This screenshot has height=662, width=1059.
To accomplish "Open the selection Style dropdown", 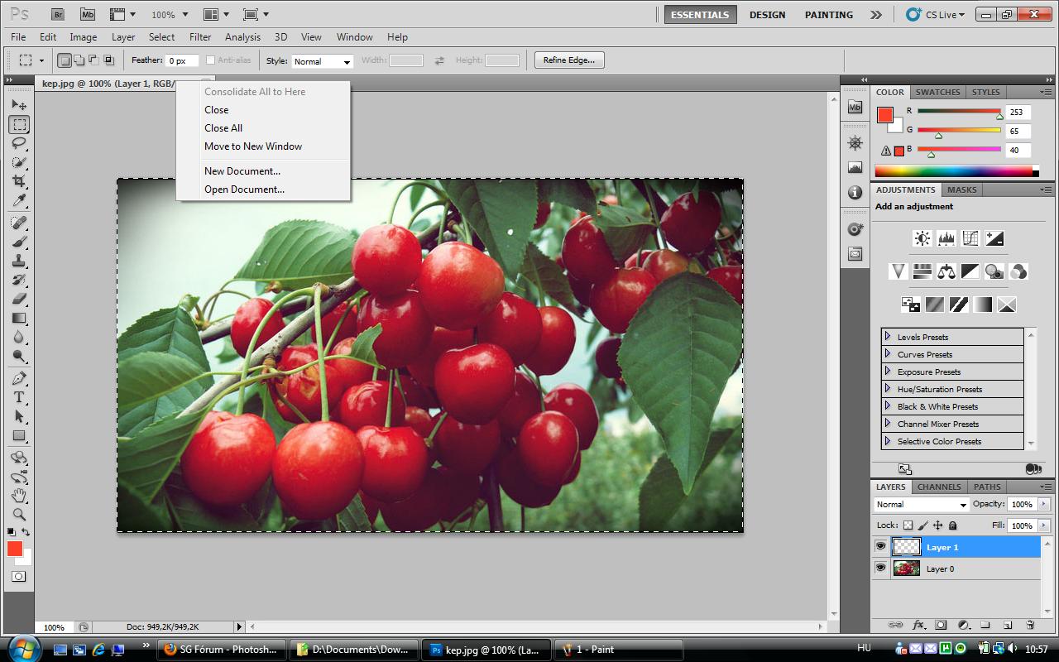I will [x=323, y=61].
